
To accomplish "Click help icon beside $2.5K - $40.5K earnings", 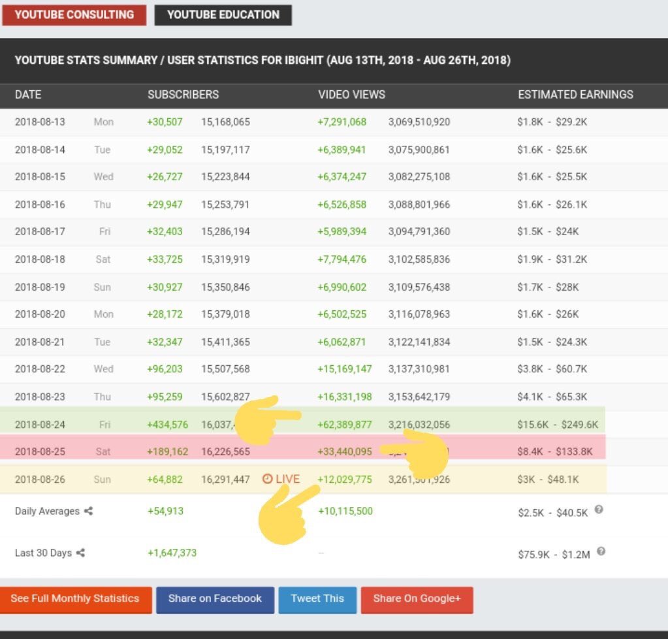I will (x=599, y=510).
